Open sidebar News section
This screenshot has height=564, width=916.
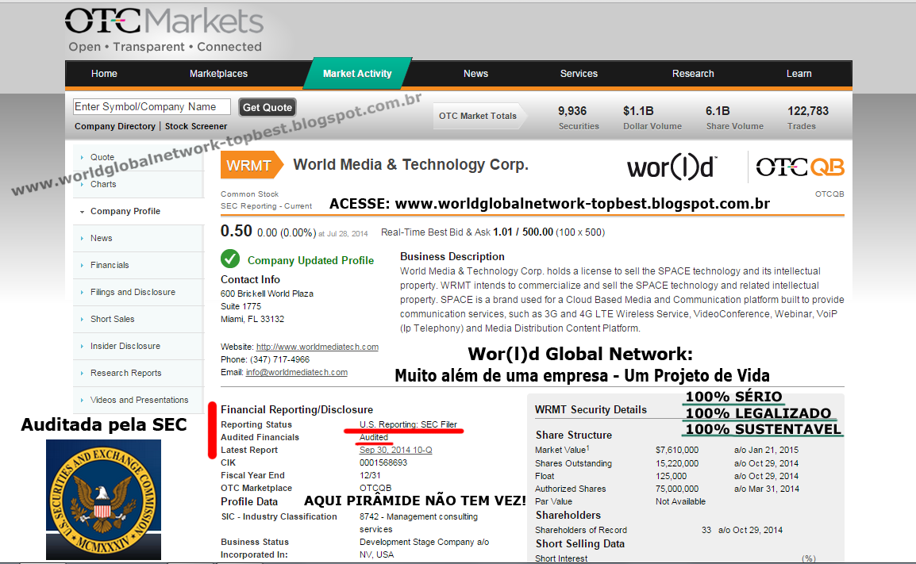click(101, 238)
